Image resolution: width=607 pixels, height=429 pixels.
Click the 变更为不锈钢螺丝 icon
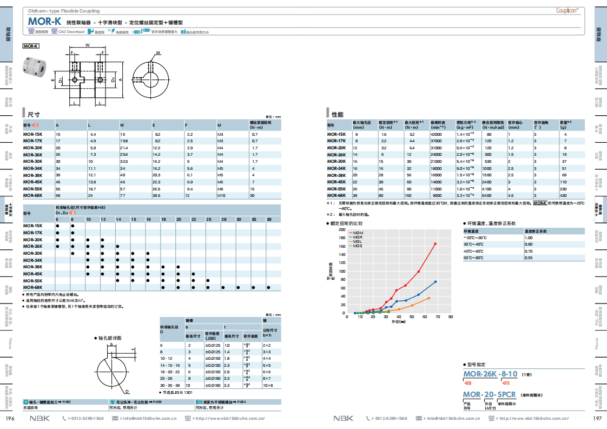click(200, 402)
